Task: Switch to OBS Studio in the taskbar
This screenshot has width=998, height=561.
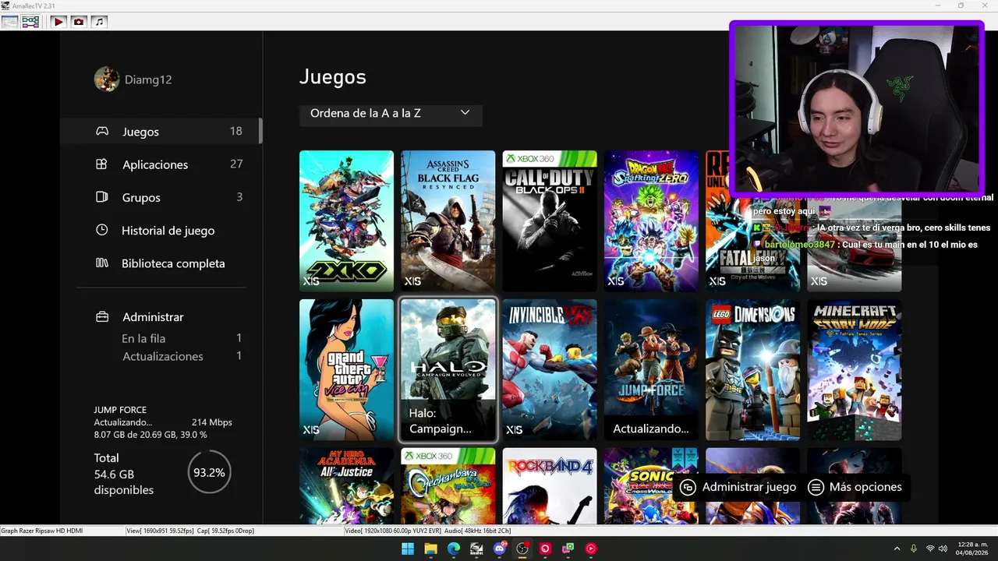Action: click(x=522, y=549)
